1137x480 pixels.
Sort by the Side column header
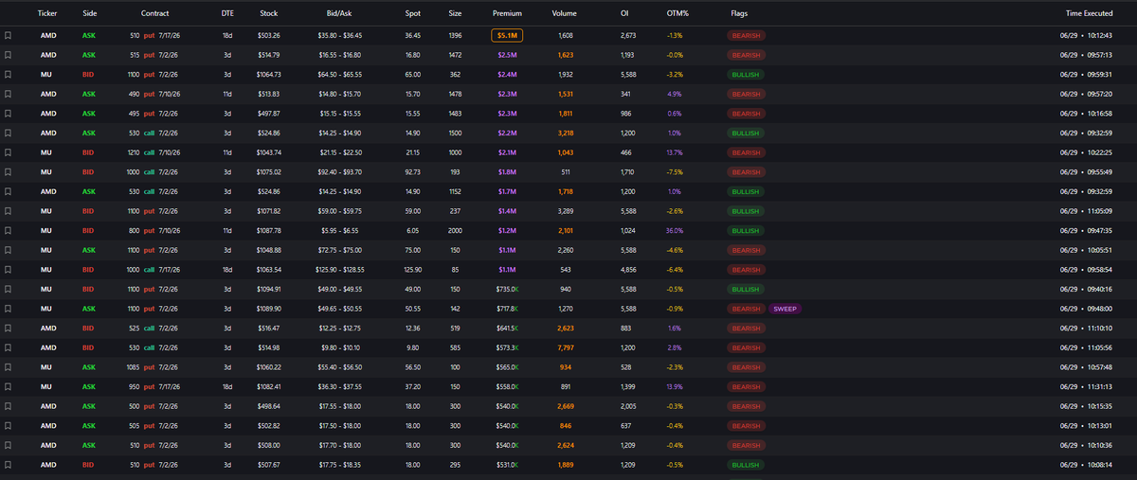click(x=90, y=13)
